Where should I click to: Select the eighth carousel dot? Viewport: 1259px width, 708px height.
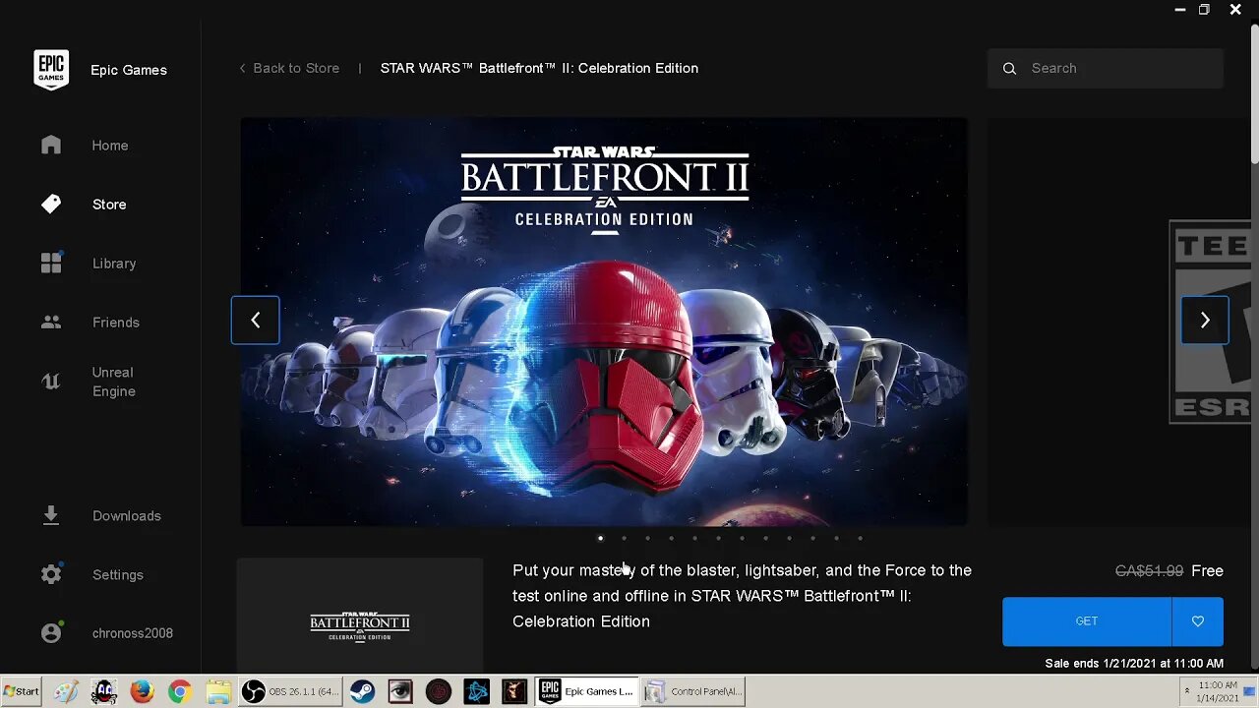point(765,538)
